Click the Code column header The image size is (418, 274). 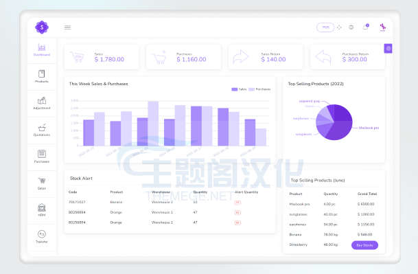(73, 192)
